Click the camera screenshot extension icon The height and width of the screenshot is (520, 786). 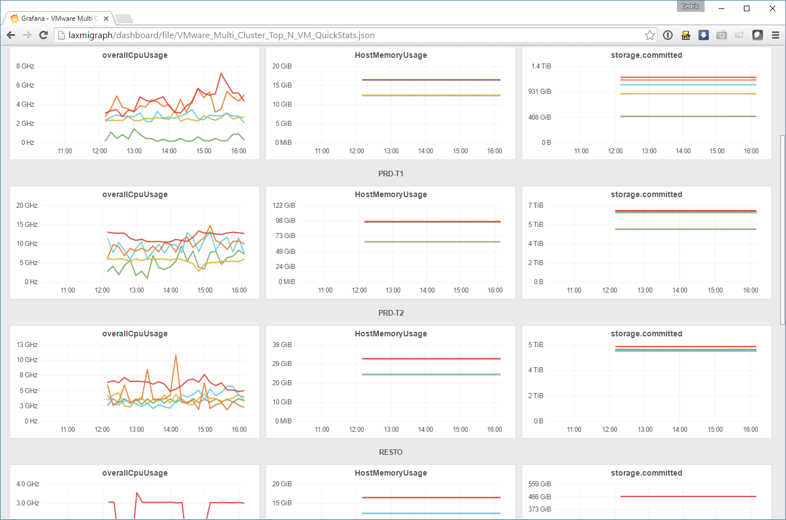[x=721, y=35]
